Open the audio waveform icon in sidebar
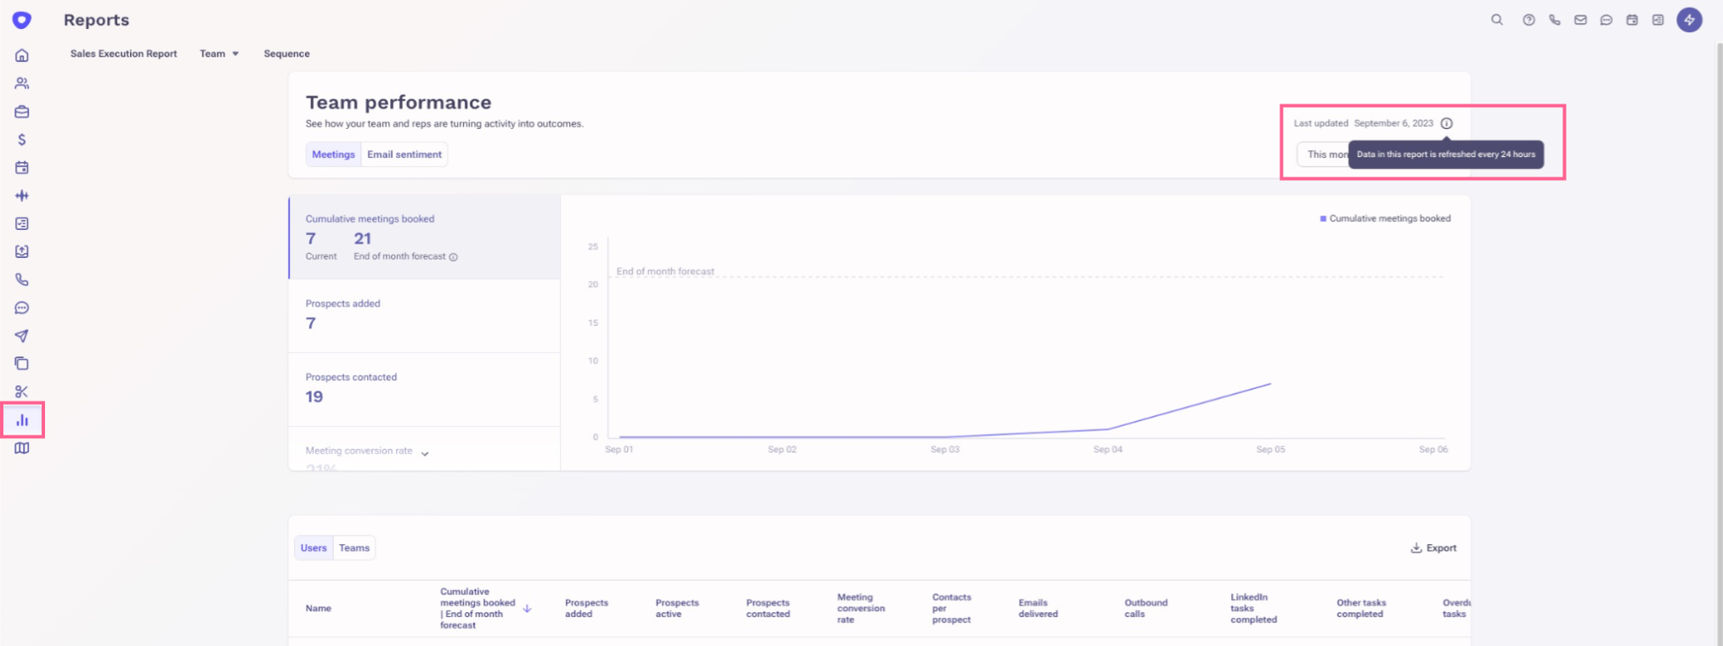The image size is (1723, 646). pyautogui.click(x=22, y=195)
